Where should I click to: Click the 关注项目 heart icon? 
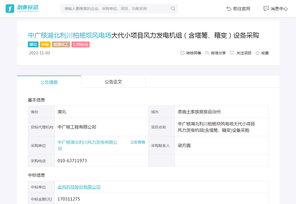tap(232, 53)
